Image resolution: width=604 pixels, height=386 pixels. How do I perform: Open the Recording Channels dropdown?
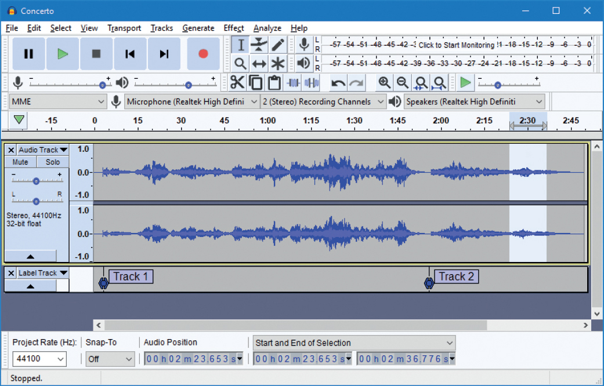point(323,101)
